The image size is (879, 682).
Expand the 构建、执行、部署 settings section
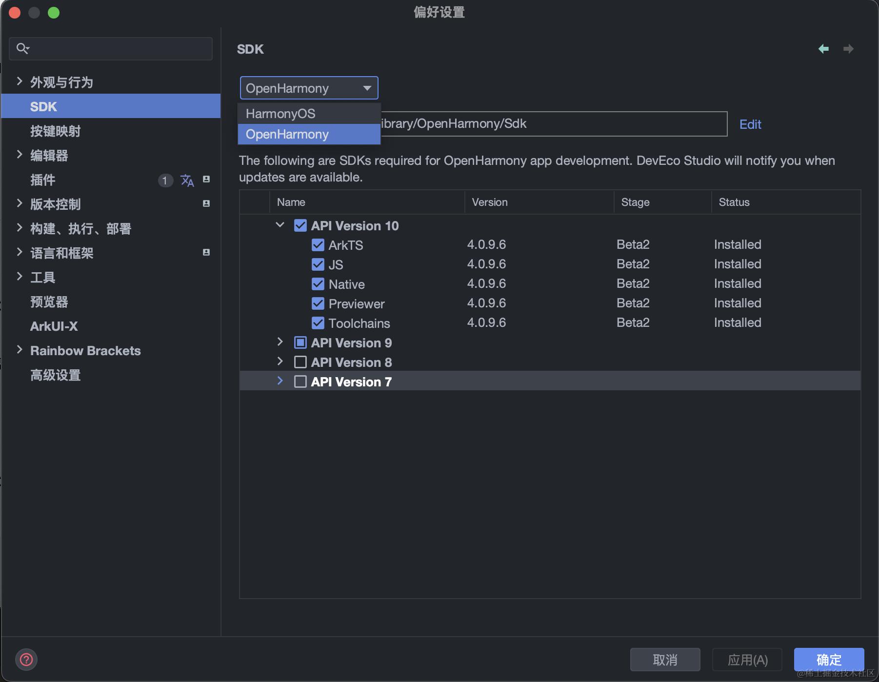tap(20, 228)
